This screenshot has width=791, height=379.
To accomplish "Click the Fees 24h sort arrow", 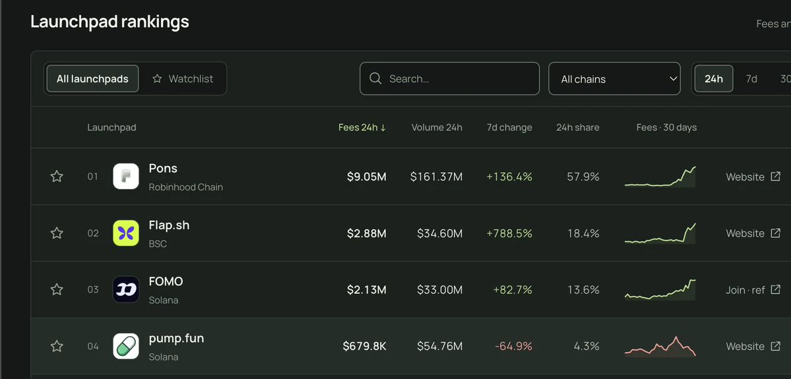I will pyautogui.click(x=383, y=127).
